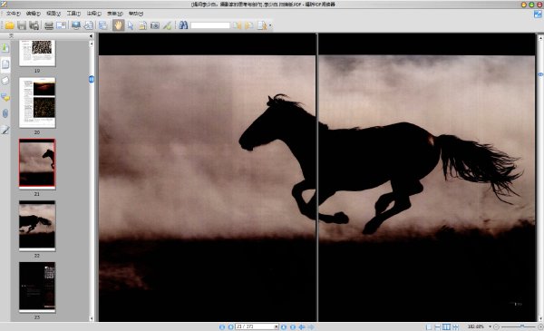This screenshot has width=544, height=331.
Task: Open the Layers sidebar panel
Action: [5, 81]
